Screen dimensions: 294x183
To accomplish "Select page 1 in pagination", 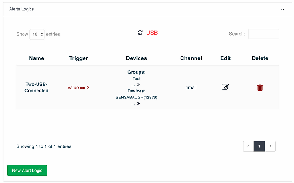I will point(259,146).
